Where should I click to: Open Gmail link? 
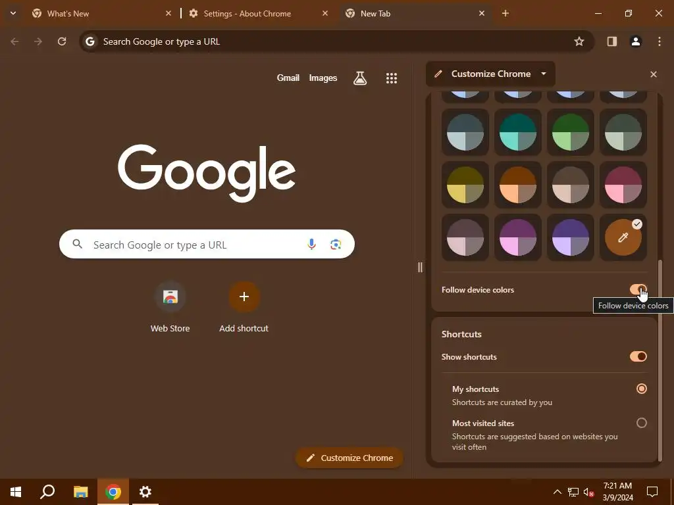point(288,78)
